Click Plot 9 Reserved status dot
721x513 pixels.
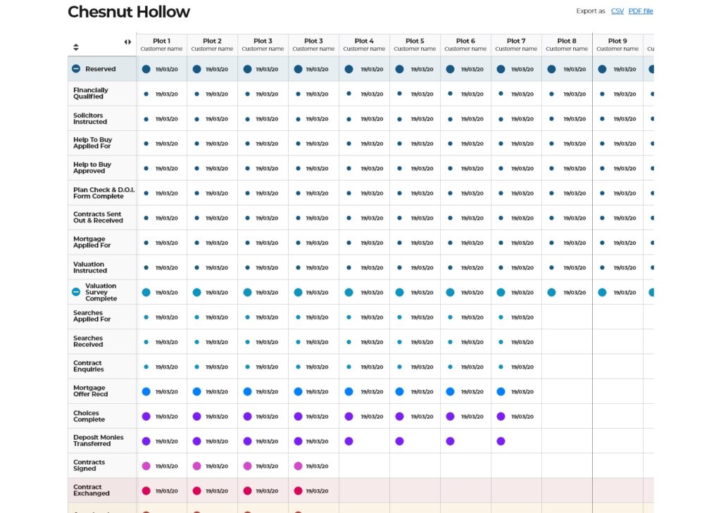[602, 69]
